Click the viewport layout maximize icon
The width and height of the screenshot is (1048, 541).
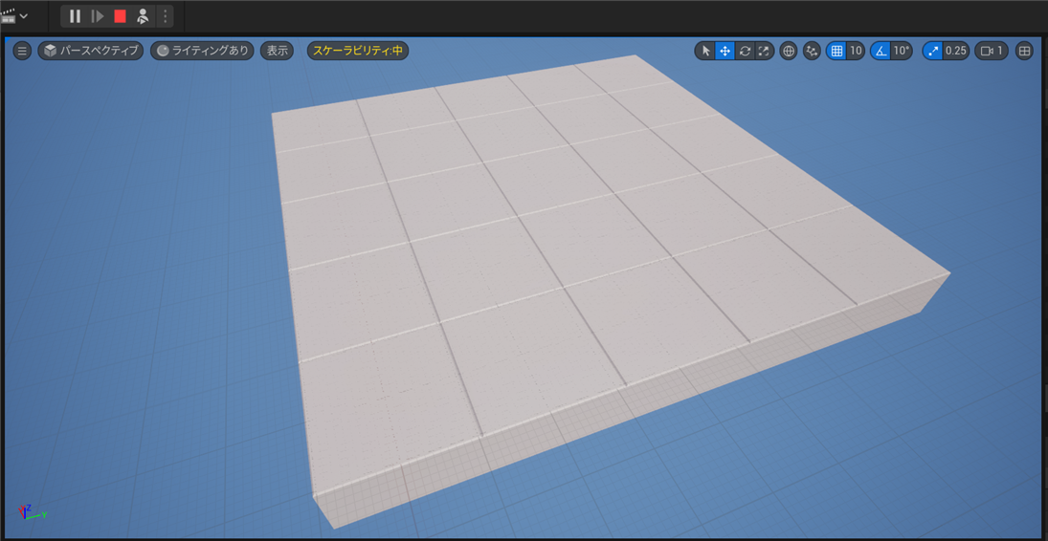[x=1024, y=51]
